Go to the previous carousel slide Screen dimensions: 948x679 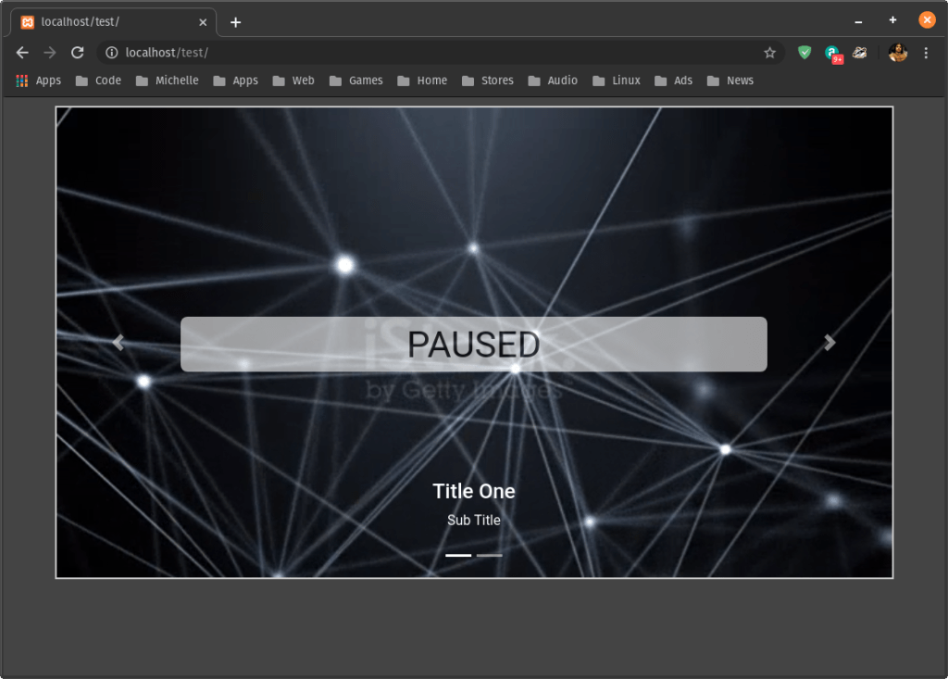118,343
